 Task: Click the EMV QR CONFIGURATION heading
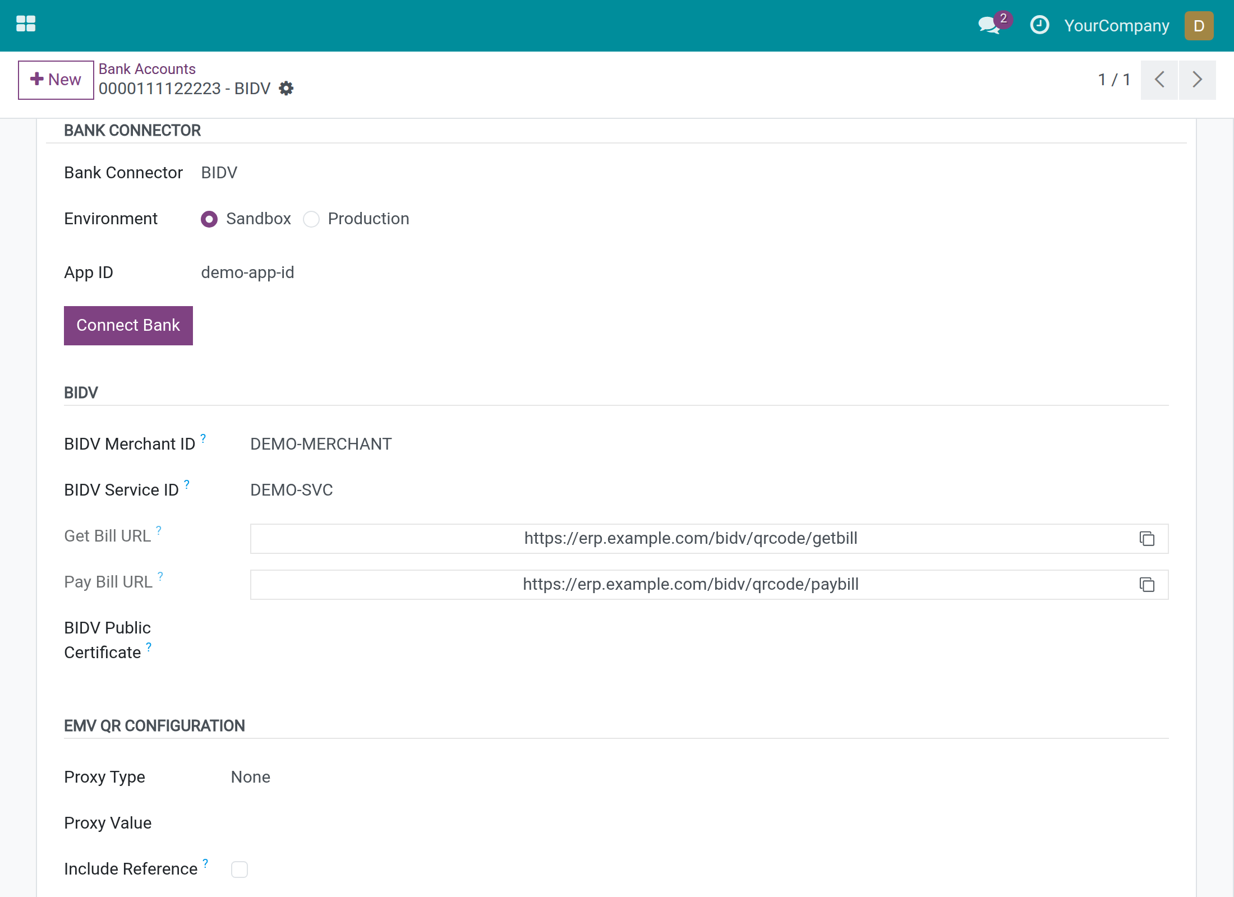(x=154, y=726)
